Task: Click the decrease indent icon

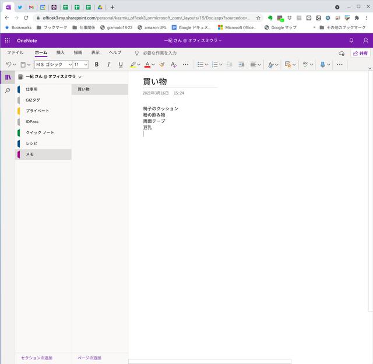Action: coord(229,65)
